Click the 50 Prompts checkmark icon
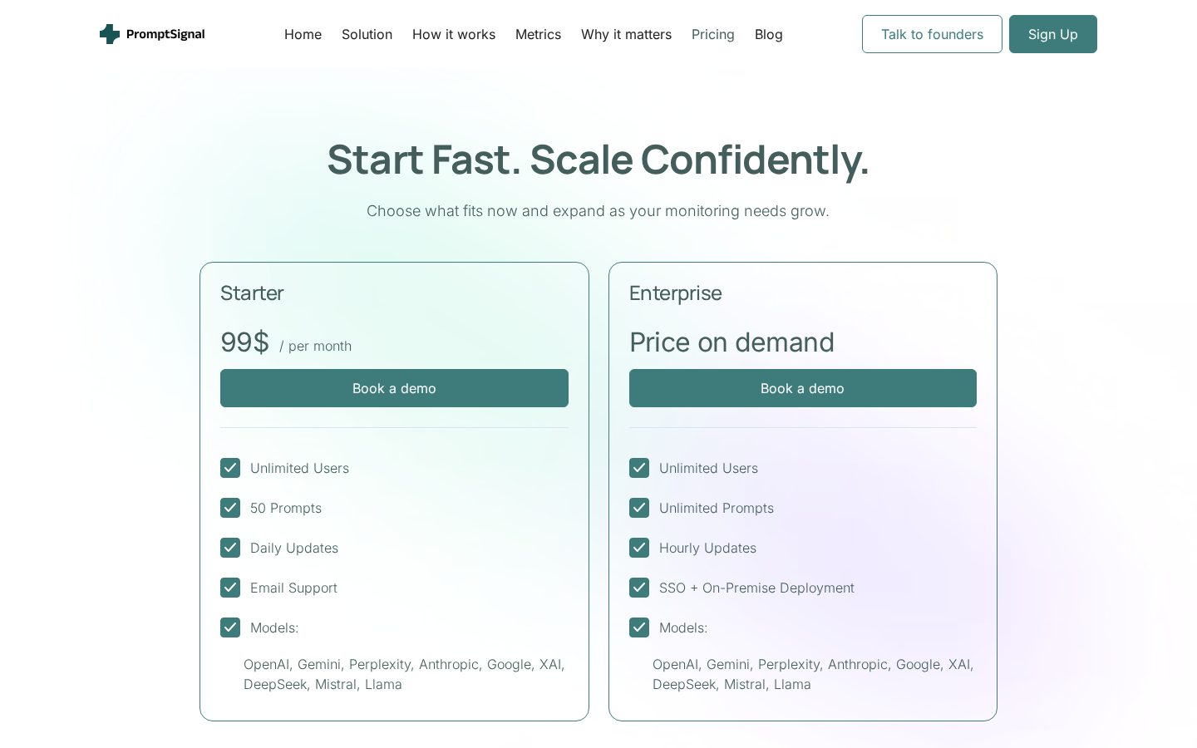 coord(230,508)
